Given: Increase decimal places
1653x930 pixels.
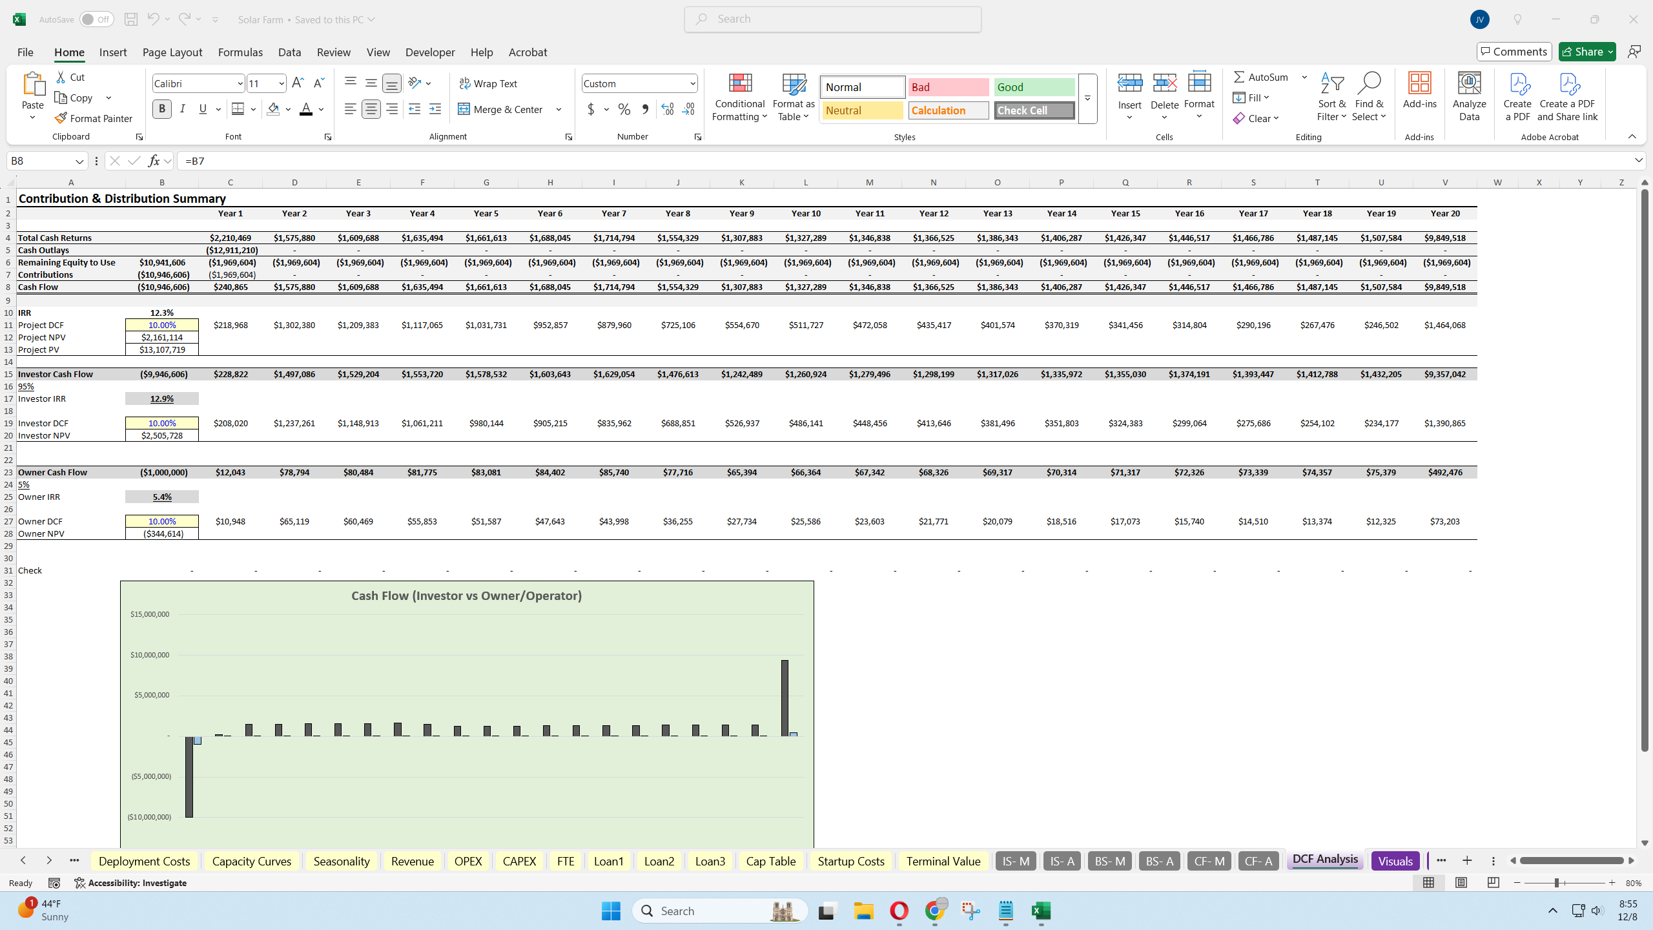Looking at the screenshot, I should (668, 109).
